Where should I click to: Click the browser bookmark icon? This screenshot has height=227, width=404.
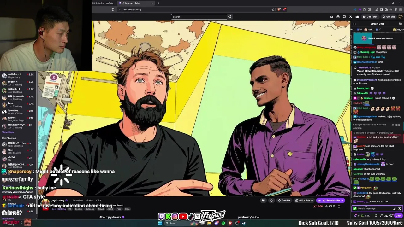(113, 9)
